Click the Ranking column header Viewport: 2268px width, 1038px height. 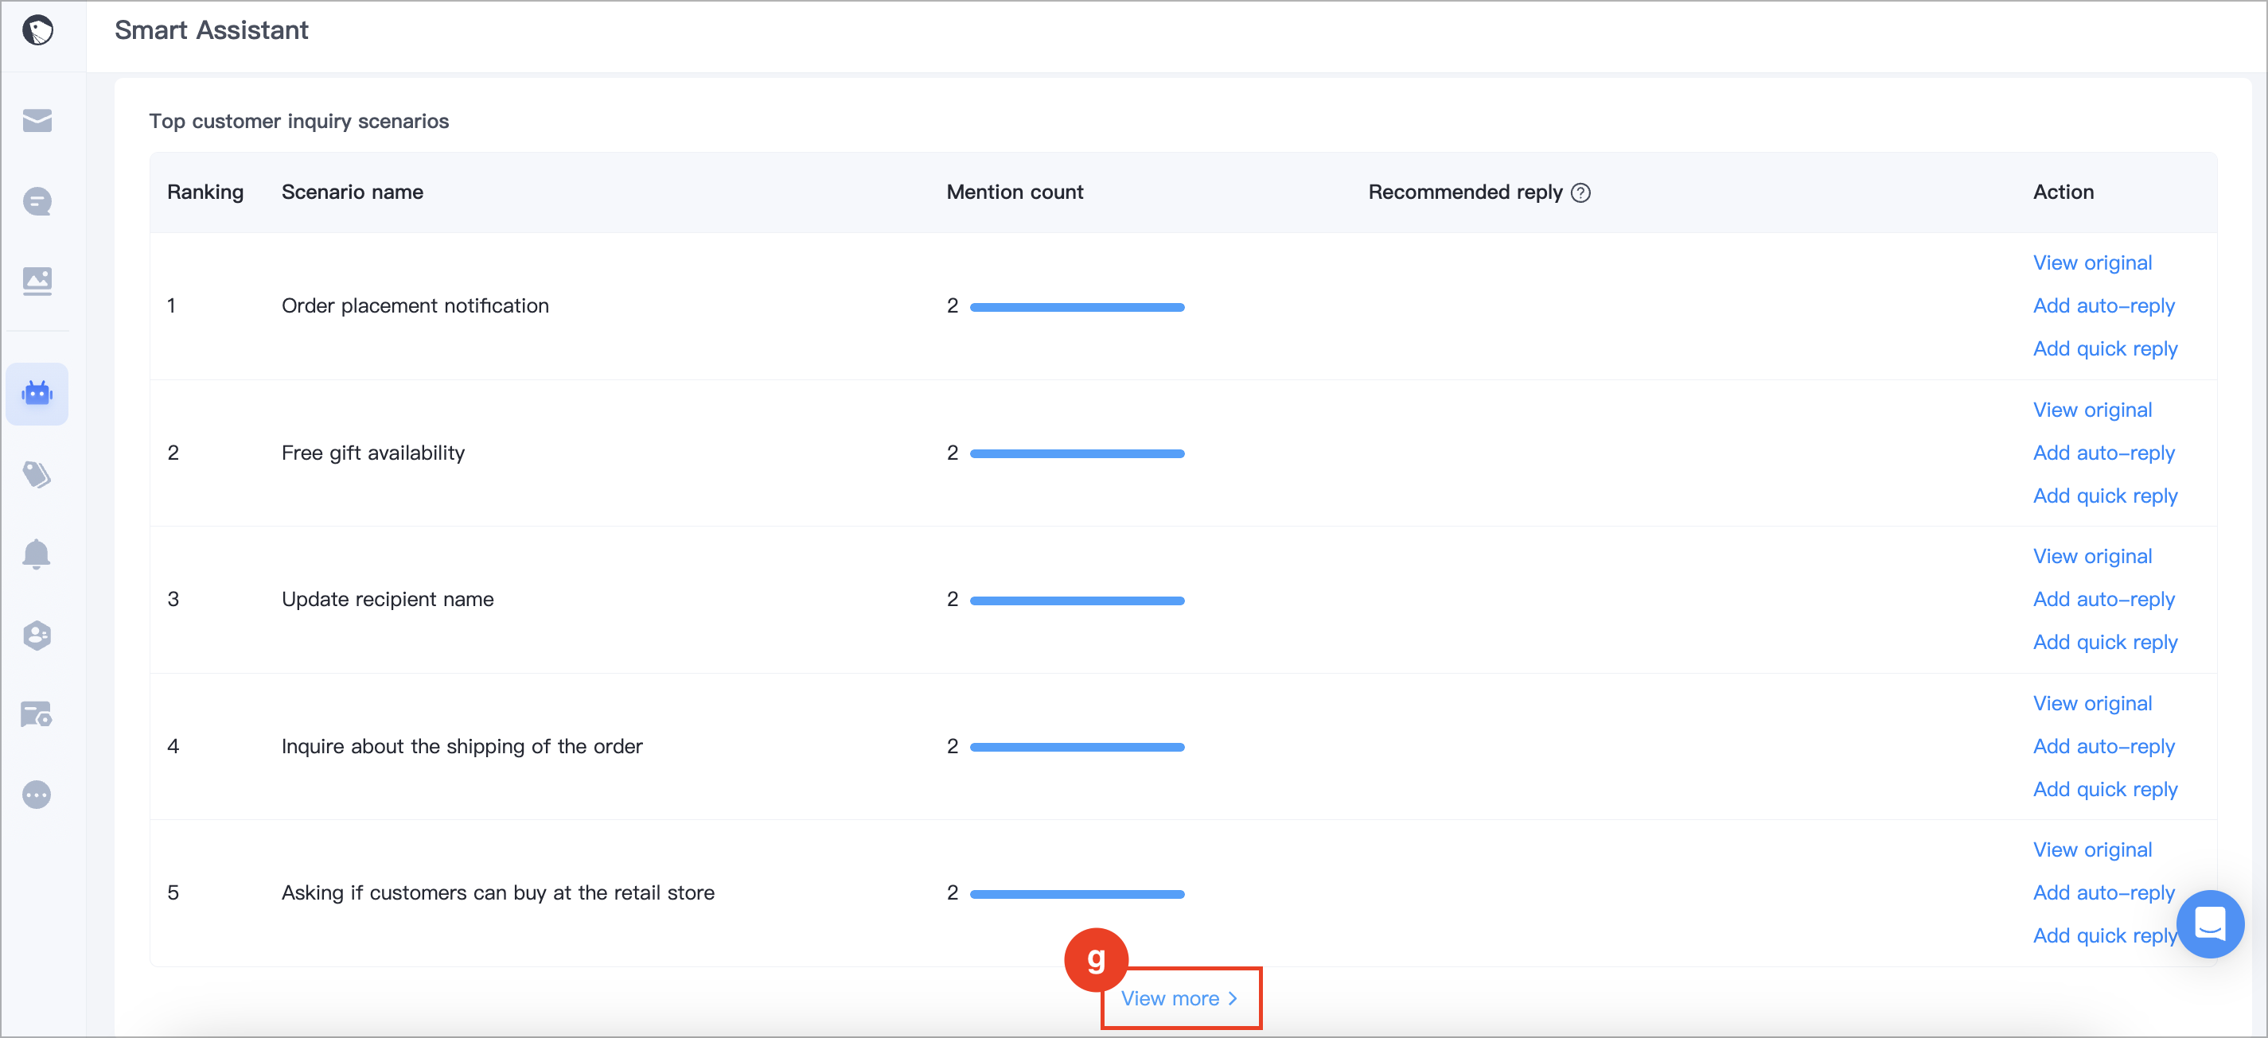(205, 192)
